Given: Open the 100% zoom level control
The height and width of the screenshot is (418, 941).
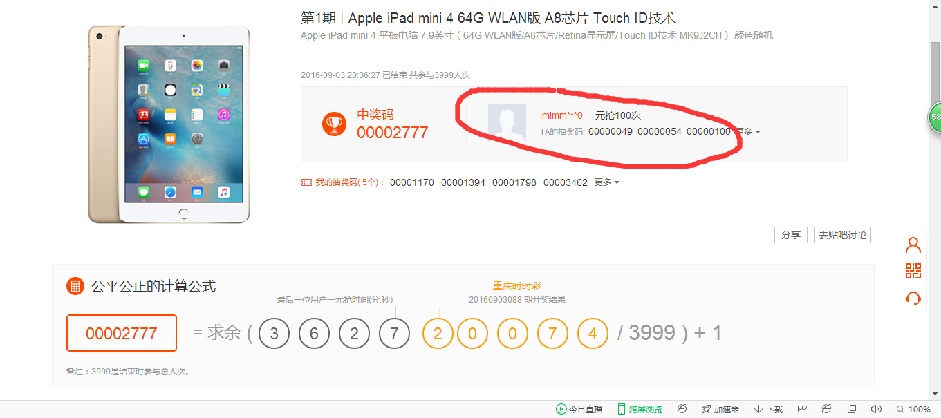Looking at the screenshot, I should pos(913,409).
